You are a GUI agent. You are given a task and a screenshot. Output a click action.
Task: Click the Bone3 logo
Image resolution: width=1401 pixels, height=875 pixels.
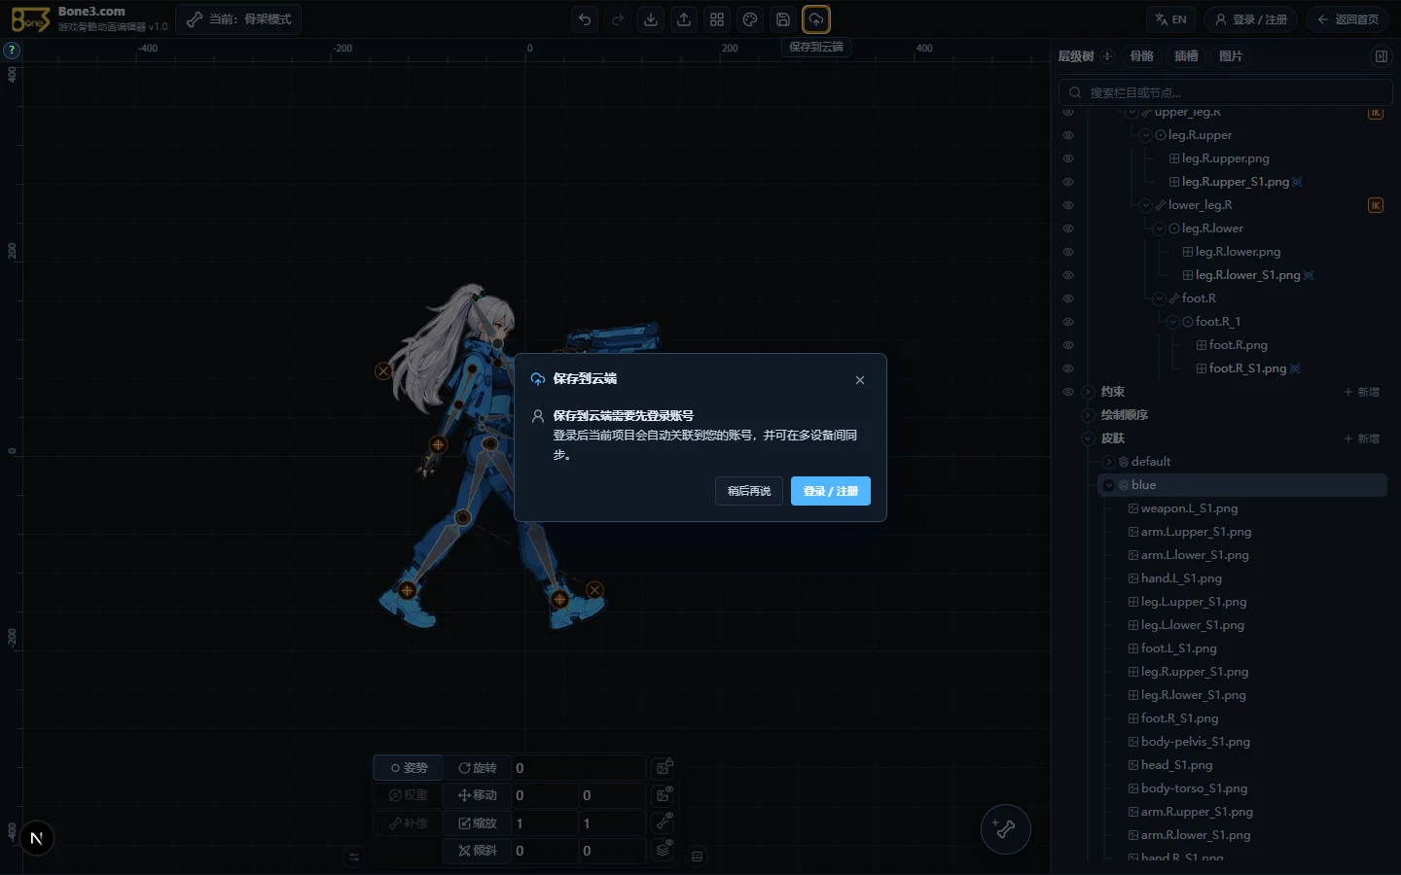pyautogui.click(x=30, y=19)
